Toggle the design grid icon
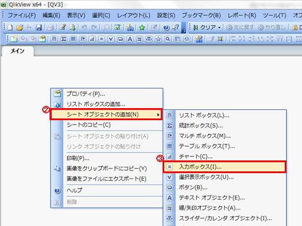 (220, 39)
